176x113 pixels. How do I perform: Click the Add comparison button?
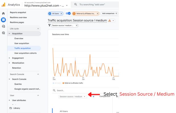110,14
